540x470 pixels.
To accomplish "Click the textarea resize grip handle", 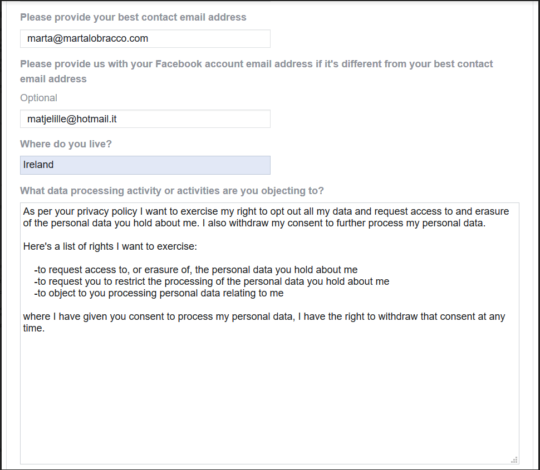I will tap(514, 460).
